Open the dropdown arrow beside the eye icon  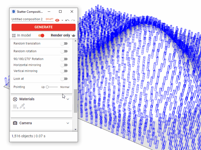(x=62, y=20)
